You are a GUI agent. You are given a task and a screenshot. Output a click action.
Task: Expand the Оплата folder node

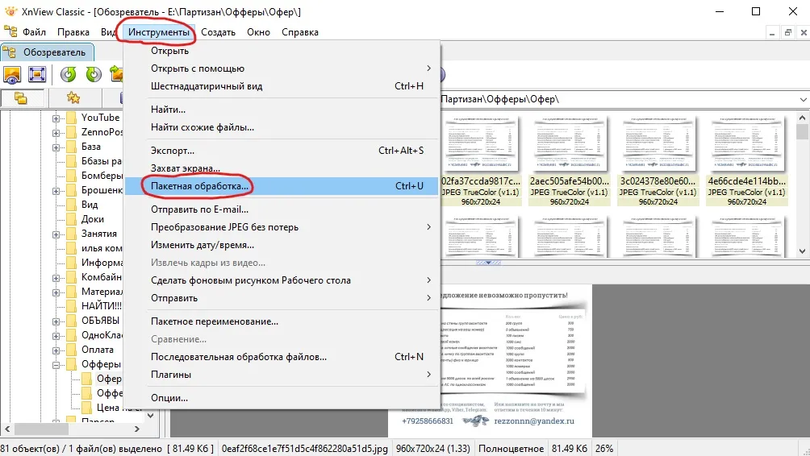[56, 350]
